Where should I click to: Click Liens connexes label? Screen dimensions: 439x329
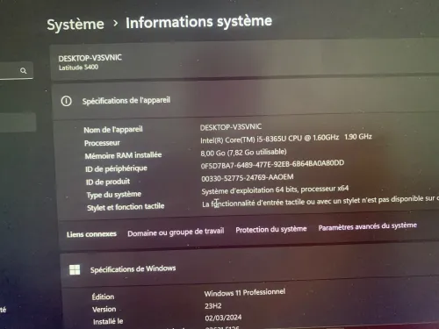pyautogui.click(x=91, y=234)
